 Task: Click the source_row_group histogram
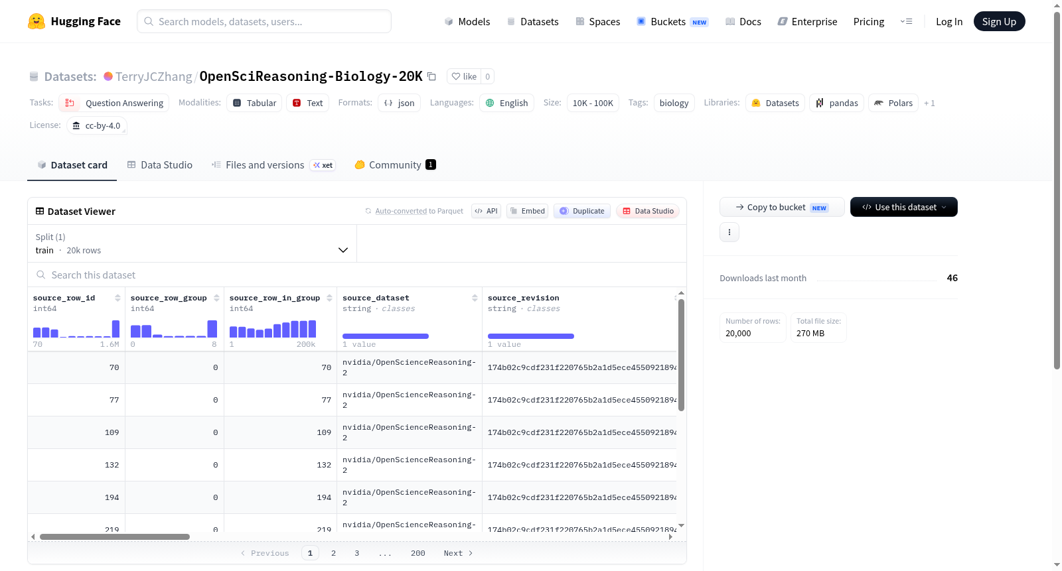pos(174,328)
